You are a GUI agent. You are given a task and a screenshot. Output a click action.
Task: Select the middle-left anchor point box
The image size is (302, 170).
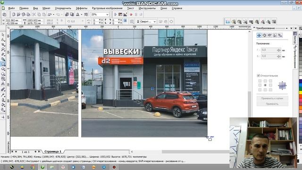[x=260, y=85]
